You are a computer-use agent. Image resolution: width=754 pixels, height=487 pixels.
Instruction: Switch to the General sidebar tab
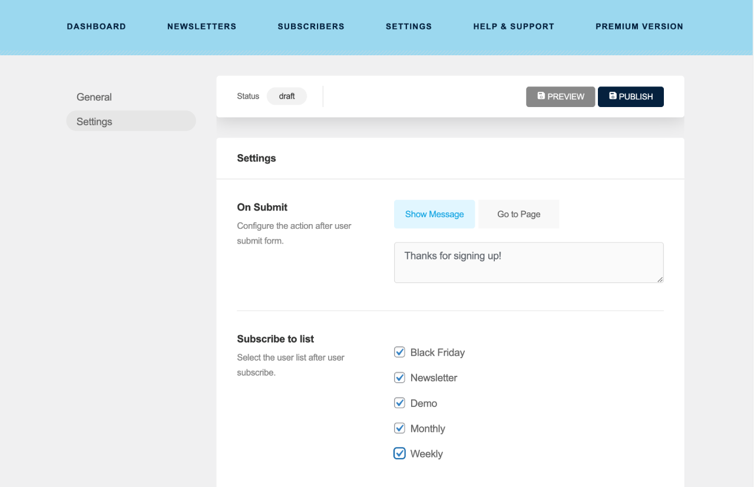pyautogui.click(x=94, y=97)
